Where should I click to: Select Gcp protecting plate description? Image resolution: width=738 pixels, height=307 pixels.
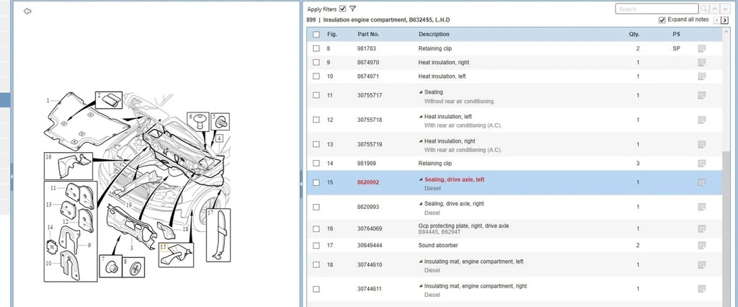pyautogui.click(x=463, y=226)
